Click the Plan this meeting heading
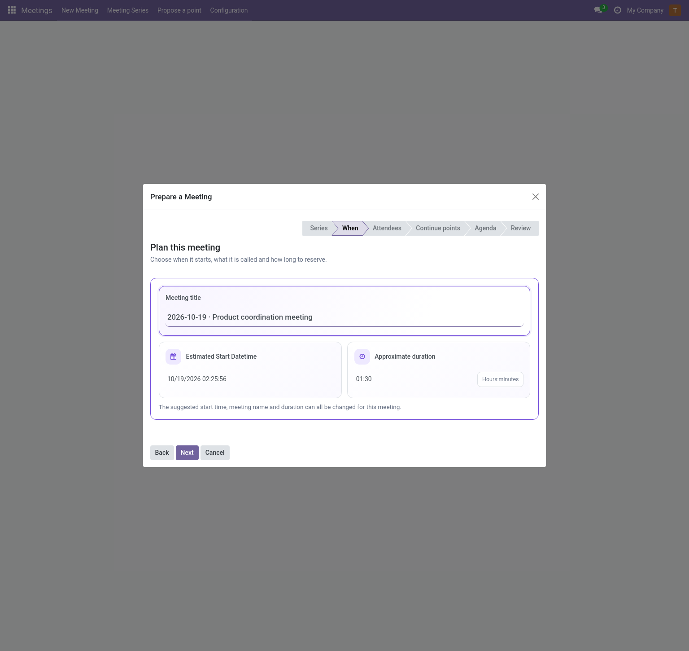The width and height of the screenshot is (689, 651). point(185,247)
